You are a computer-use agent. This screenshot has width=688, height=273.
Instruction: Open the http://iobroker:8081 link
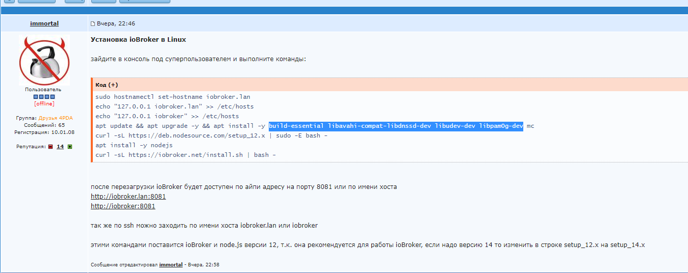[123, 206]
